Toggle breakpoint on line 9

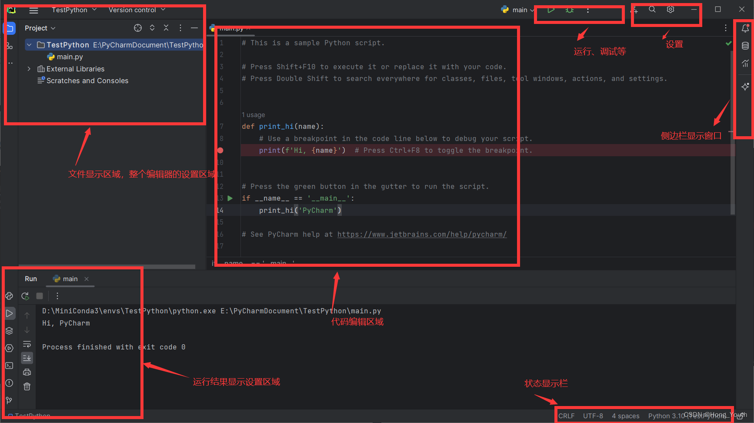click(x=220, y=151)
